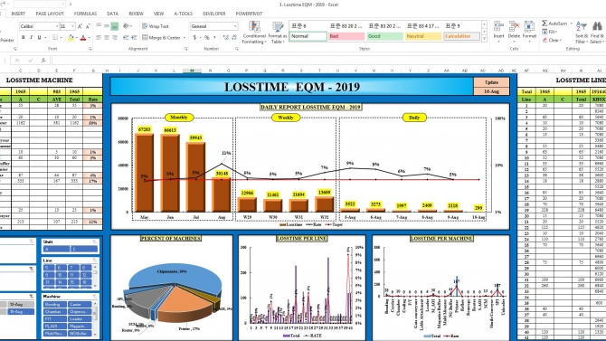Click the Wrap Text button
The image size is (606, 341).
(x=156, y=26)
